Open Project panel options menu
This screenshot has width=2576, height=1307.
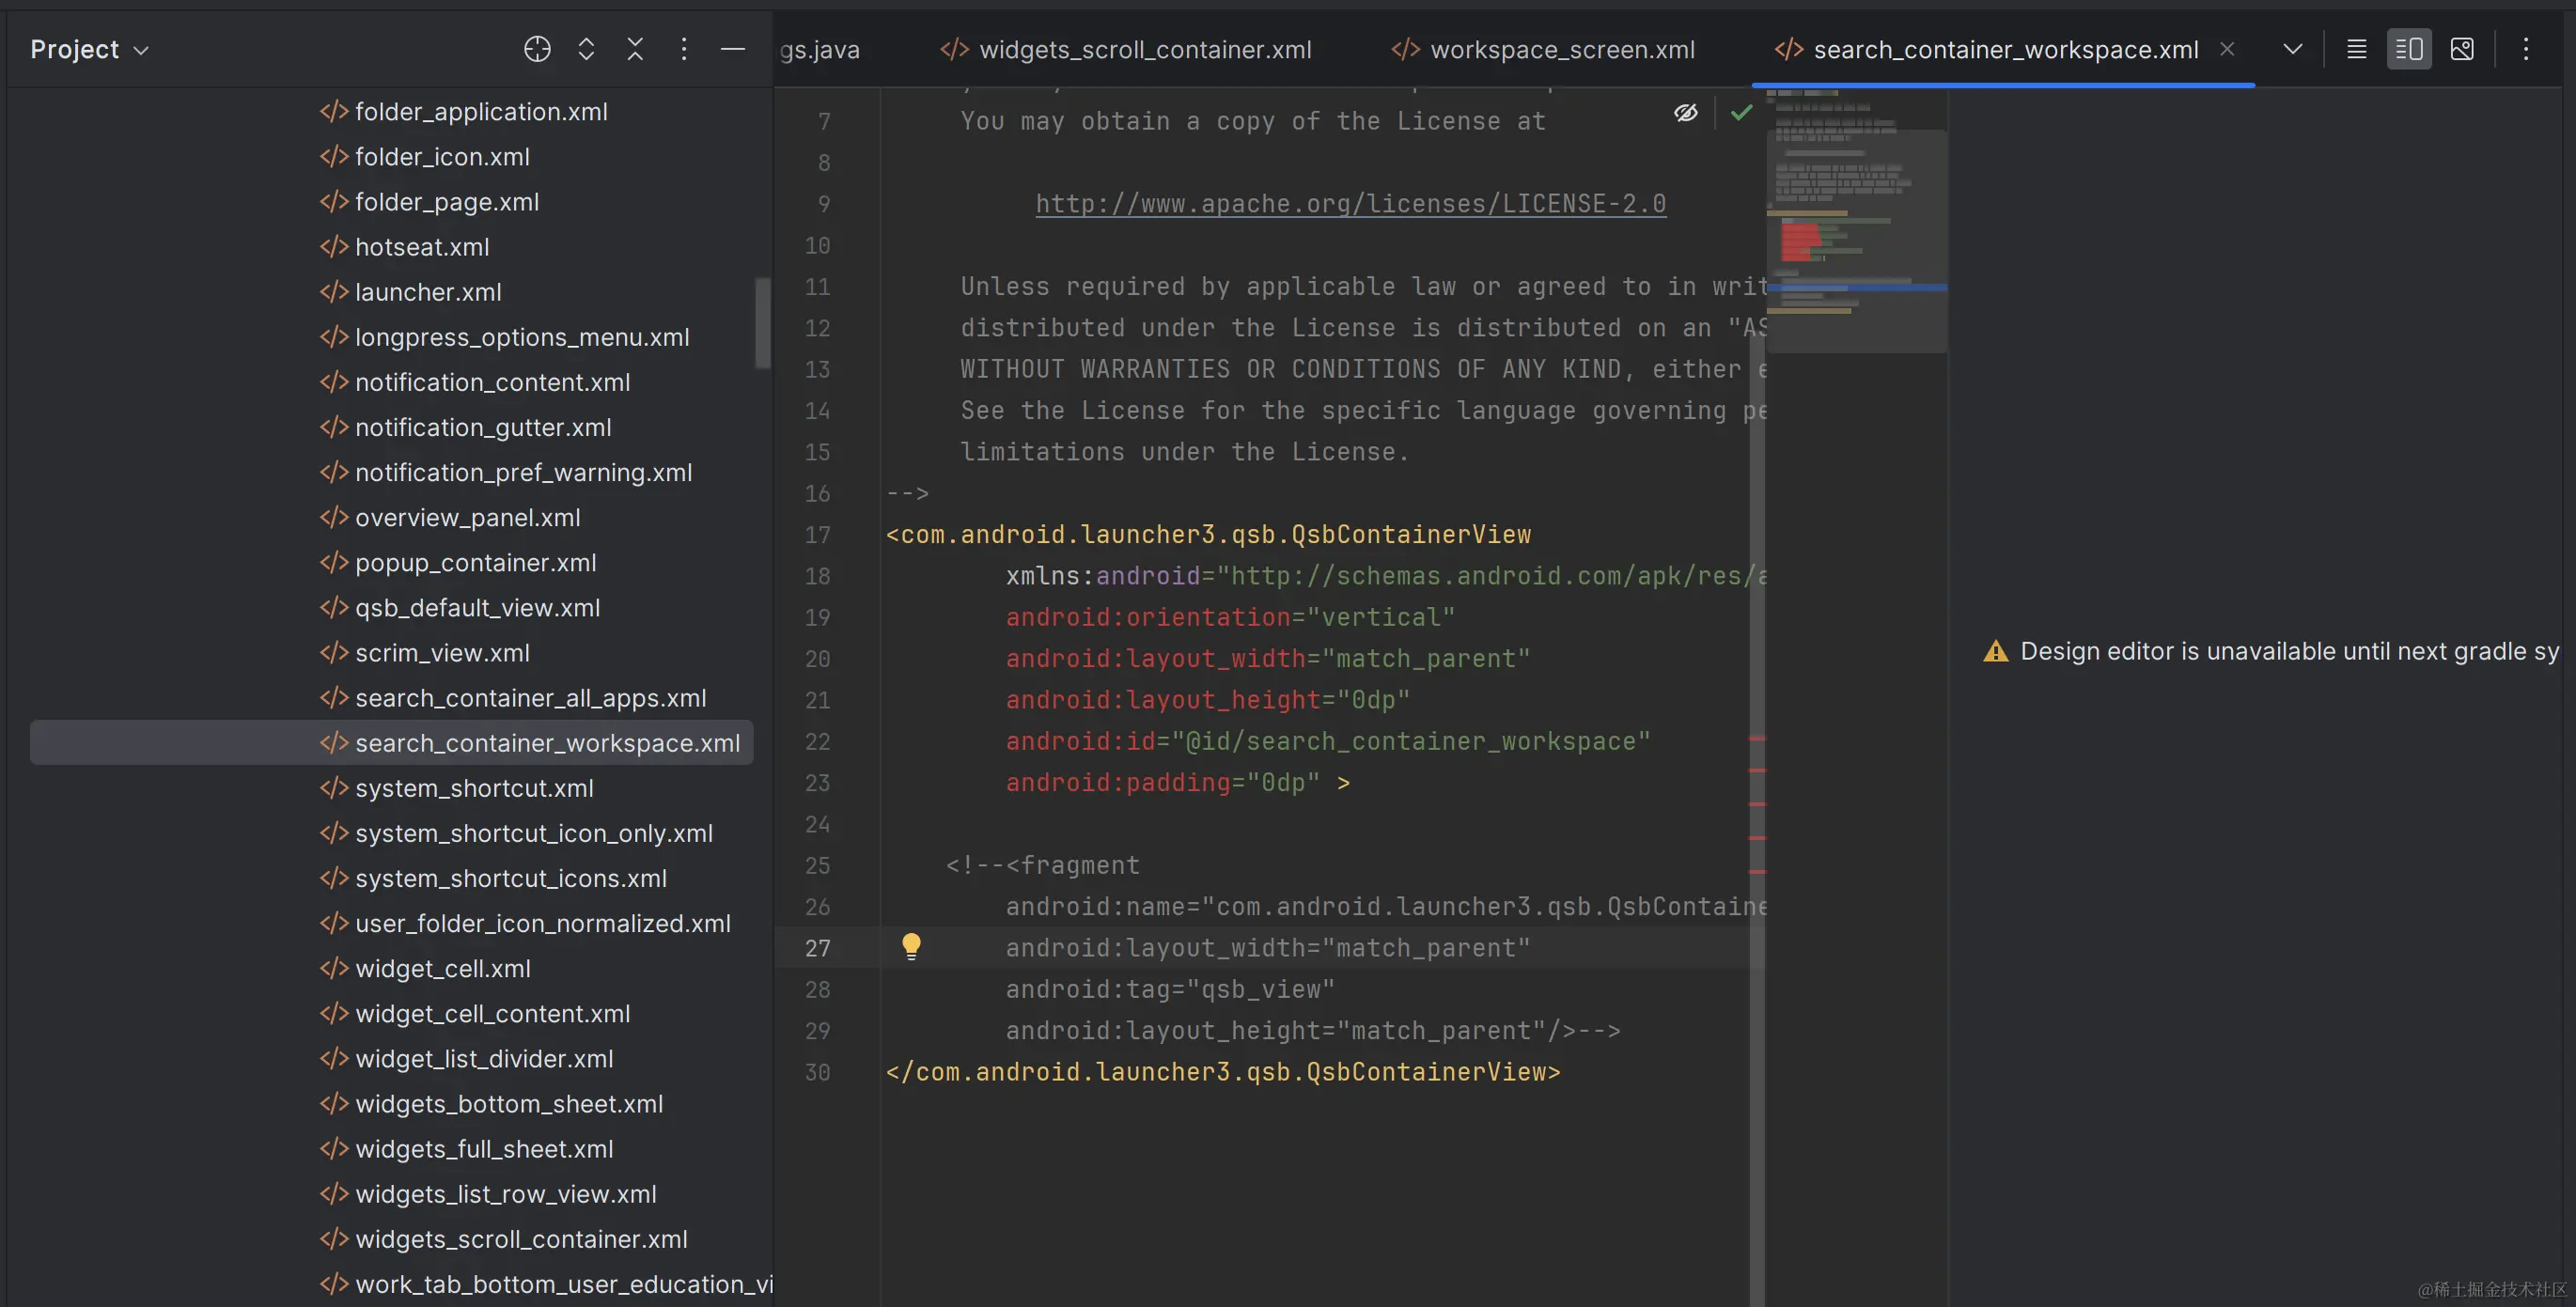684,49
